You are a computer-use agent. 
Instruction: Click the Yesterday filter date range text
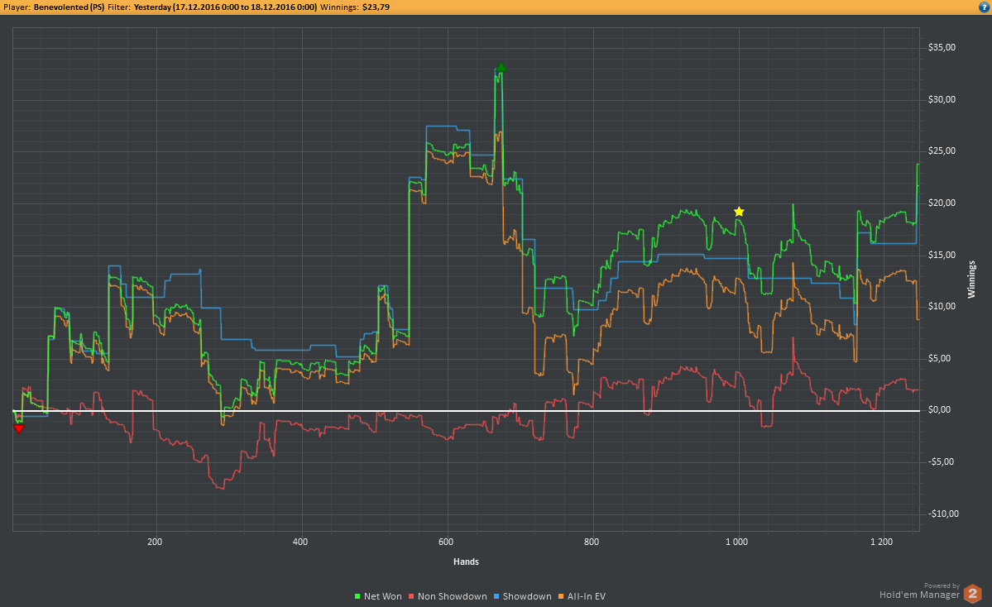click(225, 7)
